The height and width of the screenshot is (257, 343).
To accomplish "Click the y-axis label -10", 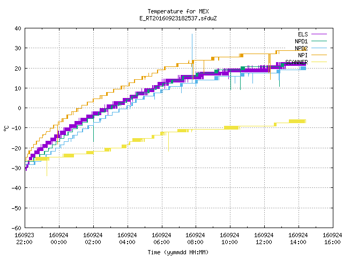I will pos(17,128).
